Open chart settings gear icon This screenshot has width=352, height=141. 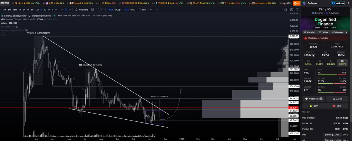(292, 10)
